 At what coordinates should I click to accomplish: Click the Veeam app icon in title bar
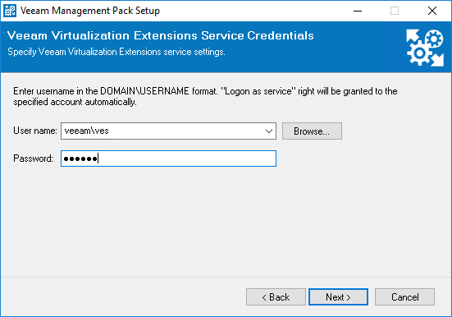coord(10,11)
